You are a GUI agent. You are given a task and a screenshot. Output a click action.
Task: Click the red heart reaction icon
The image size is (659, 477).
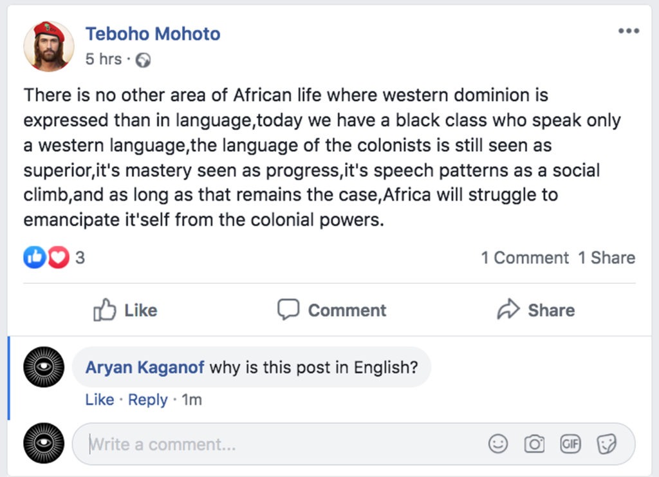[x=58, y=258]
